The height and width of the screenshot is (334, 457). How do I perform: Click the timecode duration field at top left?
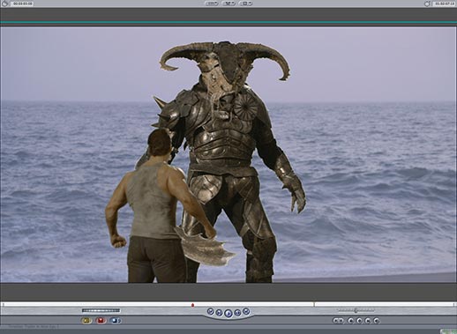point(22,4)
